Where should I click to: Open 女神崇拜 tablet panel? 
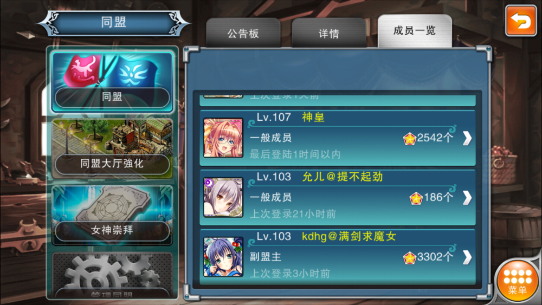[112, 215]
